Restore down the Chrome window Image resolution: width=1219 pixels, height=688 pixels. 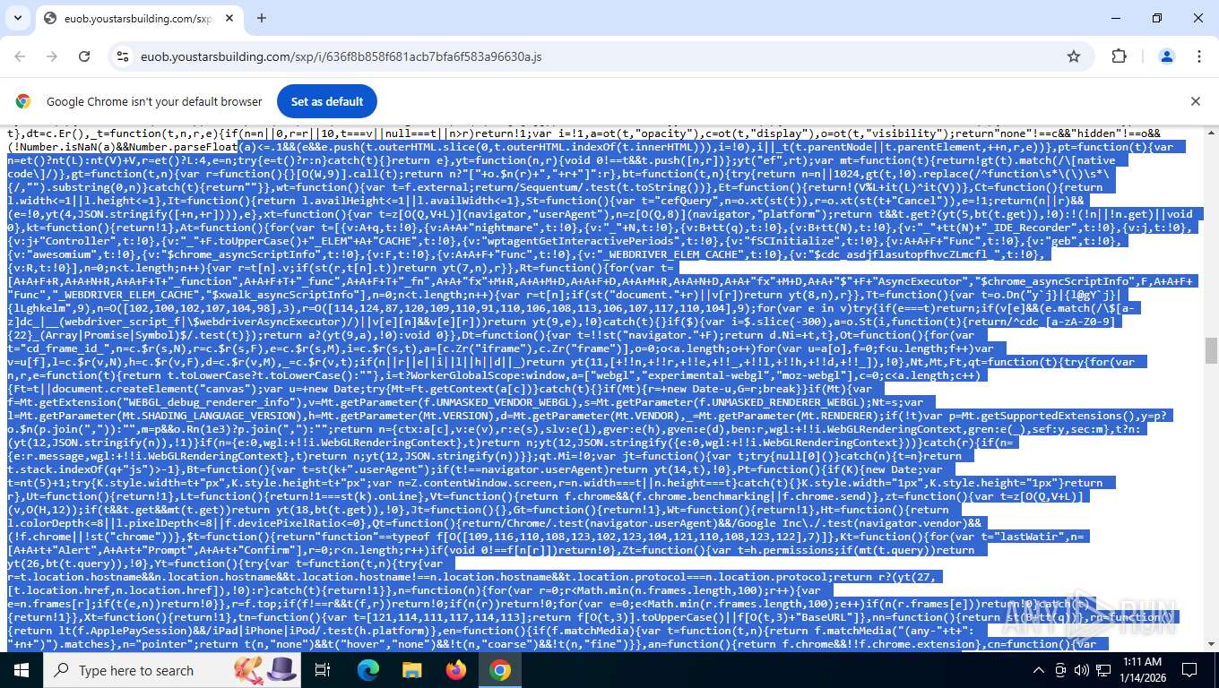point(1157,18)
